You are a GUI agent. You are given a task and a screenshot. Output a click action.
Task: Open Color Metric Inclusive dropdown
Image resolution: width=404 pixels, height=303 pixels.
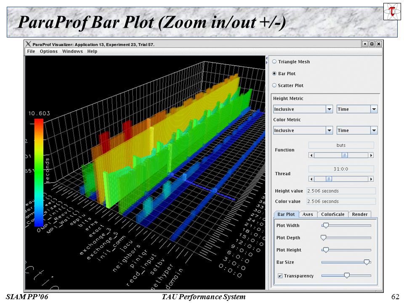pos(303,130)
